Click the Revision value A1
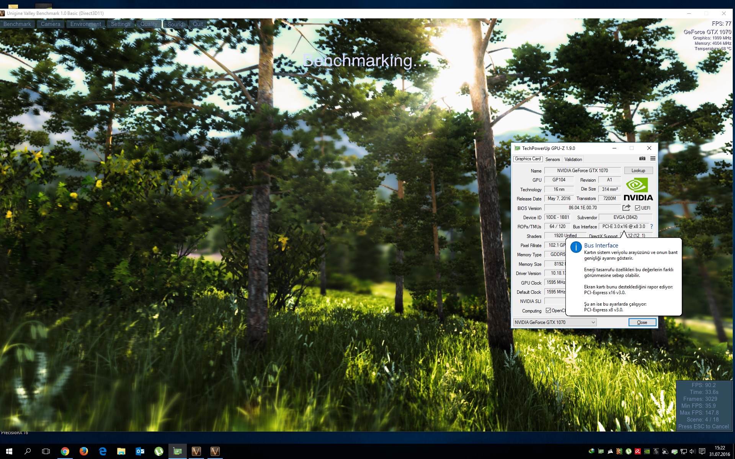 pyautogui.click(x=609, y=180)
